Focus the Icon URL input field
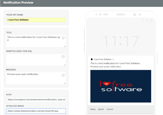The image size is (163, 115). coord(36,100)
